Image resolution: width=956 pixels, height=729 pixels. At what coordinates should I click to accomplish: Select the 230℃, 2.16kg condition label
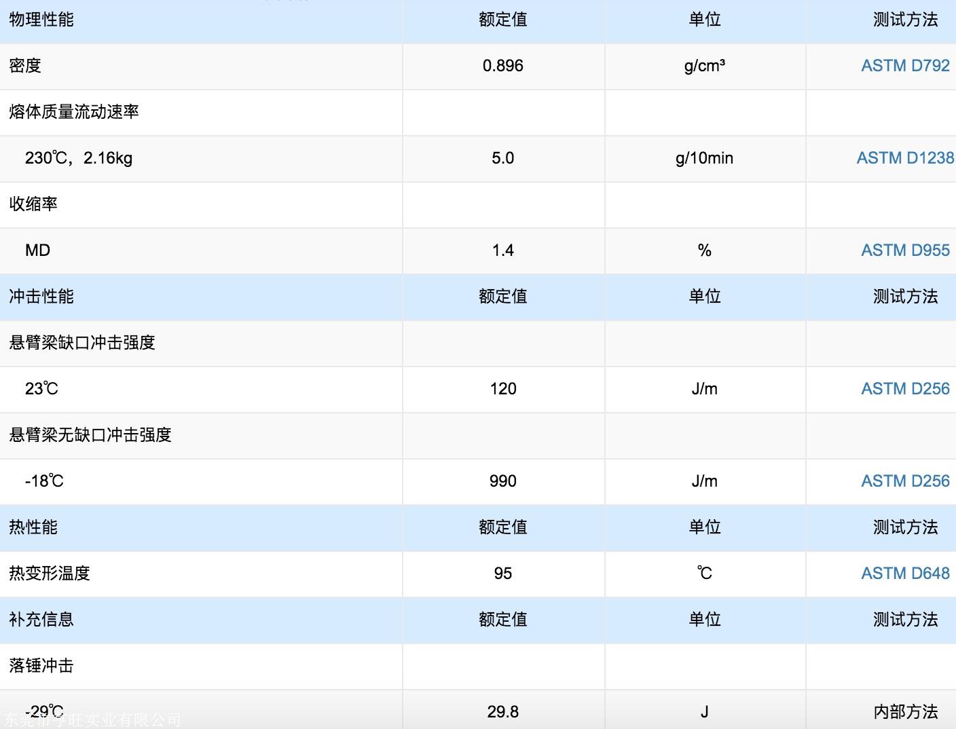(x=79, y=158)
